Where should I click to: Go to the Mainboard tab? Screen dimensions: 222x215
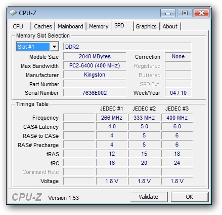pyautogui.click(x=70, y=26)
